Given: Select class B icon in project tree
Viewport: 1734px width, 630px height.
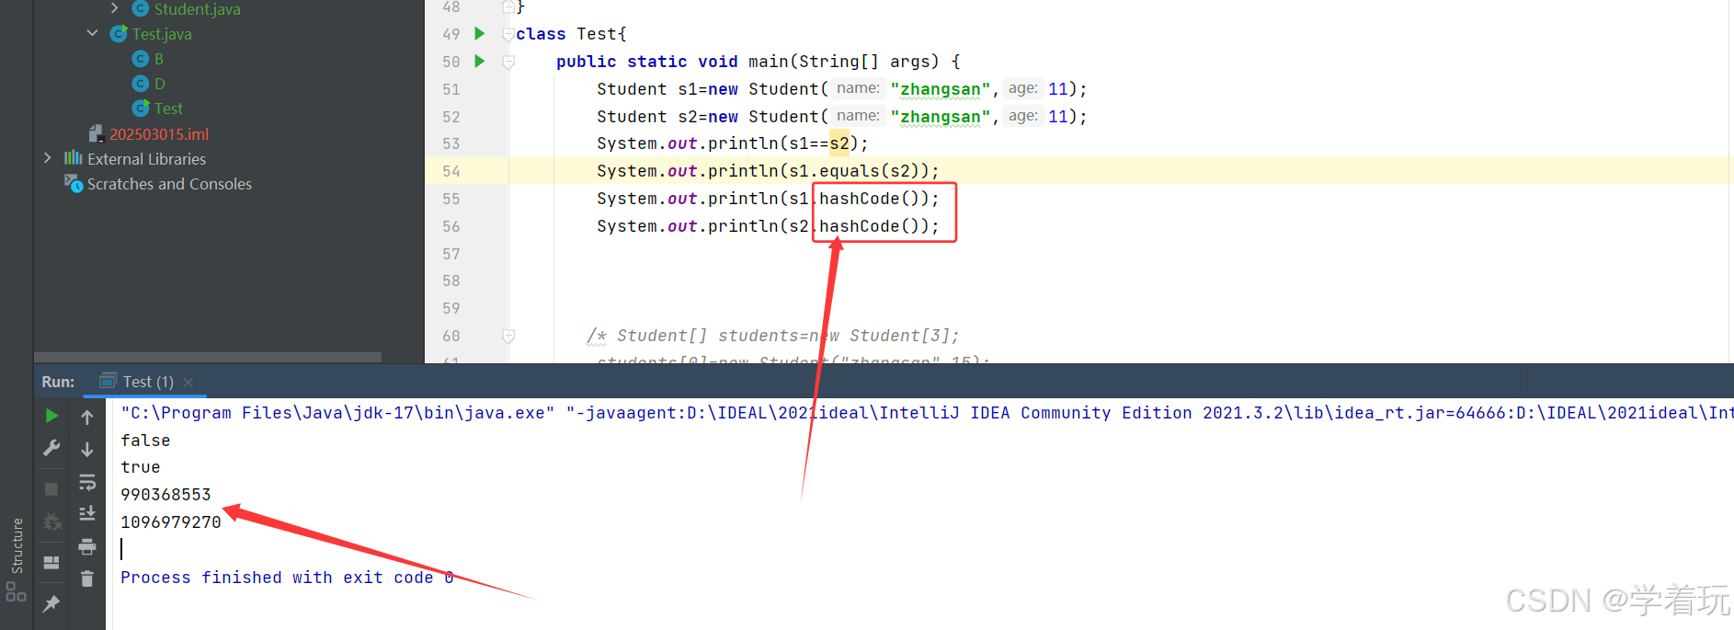Looking at the screenshot, I should (140, 59).
